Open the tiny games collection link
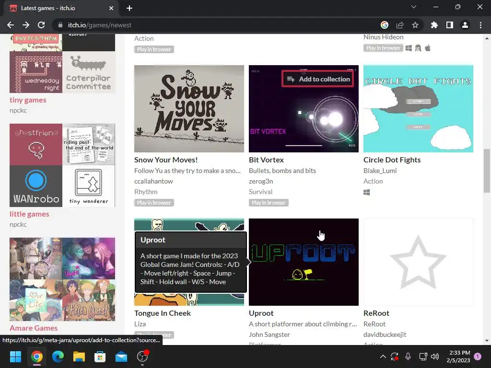The image size is (491, 368). 28,100
